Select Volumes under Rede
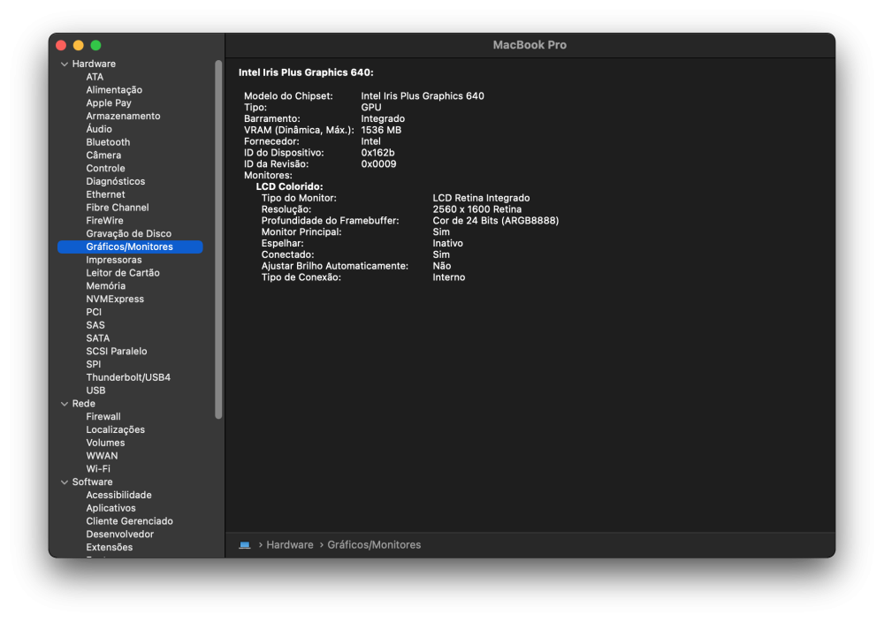 click(x=105, y=443)
